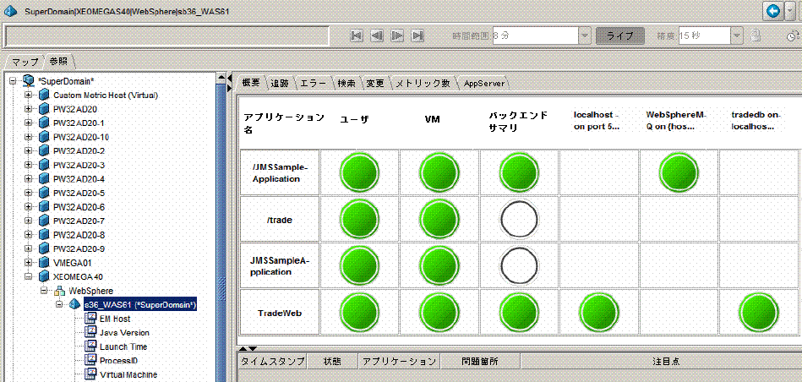The width and height of the screenshot is (802, 382).
Task: Click /JMSSample-Application user status light
Action: pos(359,173)
